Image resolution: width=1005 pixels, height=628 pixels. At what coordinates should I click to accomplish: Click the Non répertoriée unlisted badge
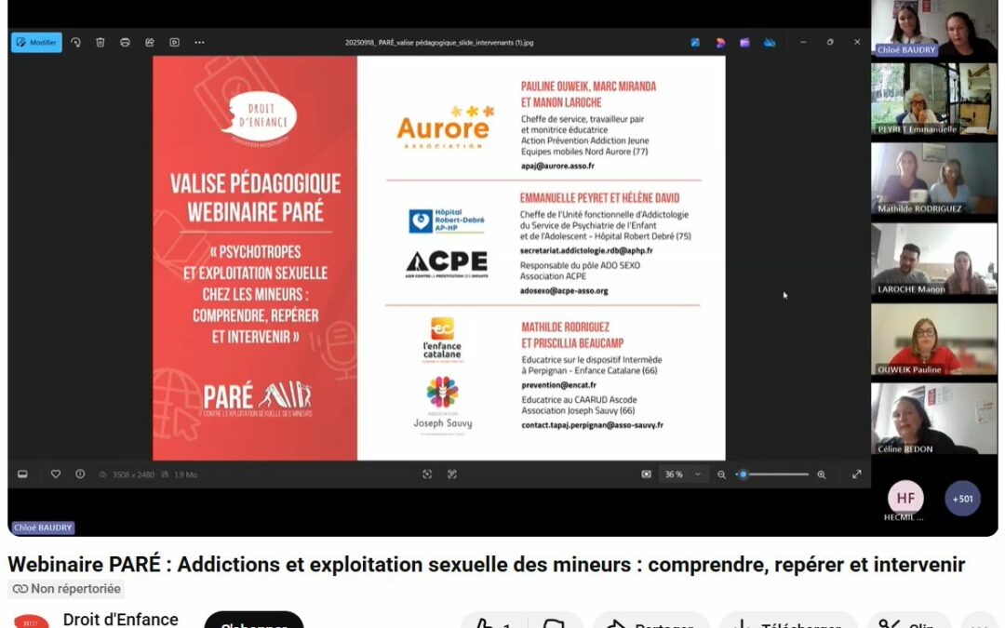(66, 588)
